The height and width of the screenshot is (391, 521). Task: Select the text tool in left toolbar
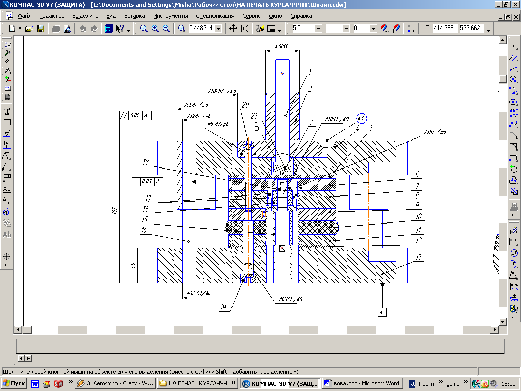point(7,111)
